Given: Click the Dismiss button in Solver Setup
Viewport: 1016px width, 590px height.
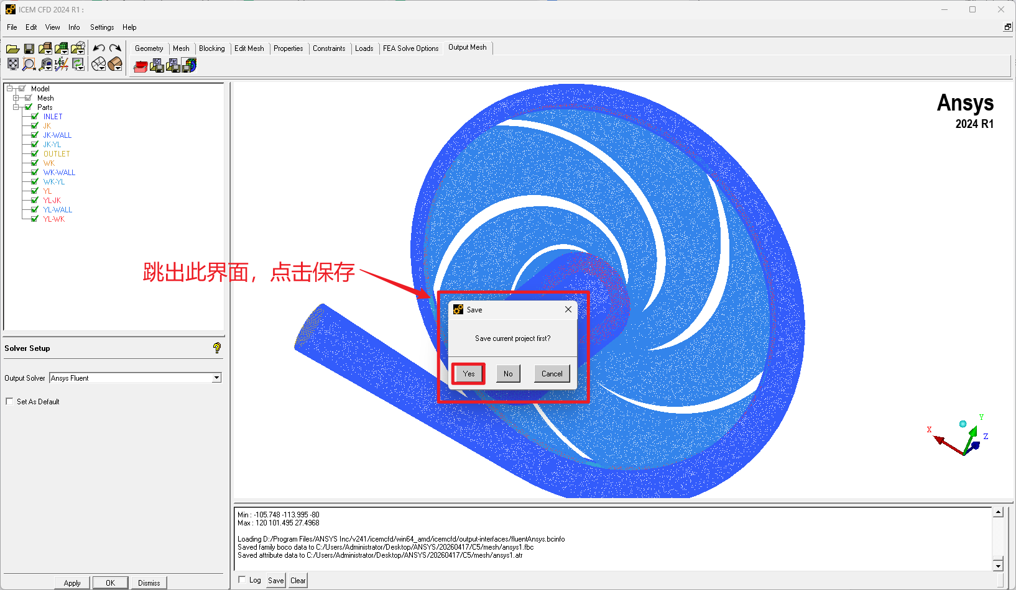Looking at the screenshot, I should (x=149, y=583).
